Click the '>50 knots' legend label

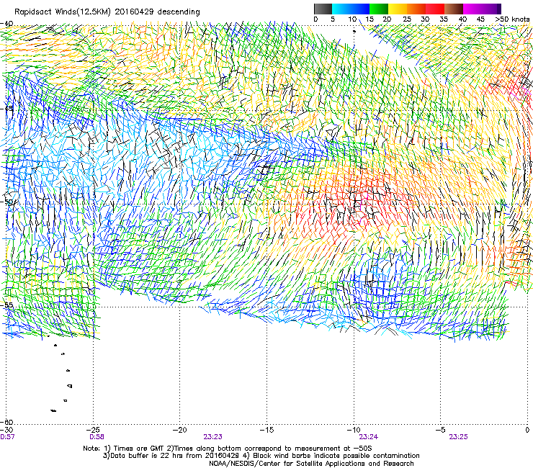click(x=512, y=19)
